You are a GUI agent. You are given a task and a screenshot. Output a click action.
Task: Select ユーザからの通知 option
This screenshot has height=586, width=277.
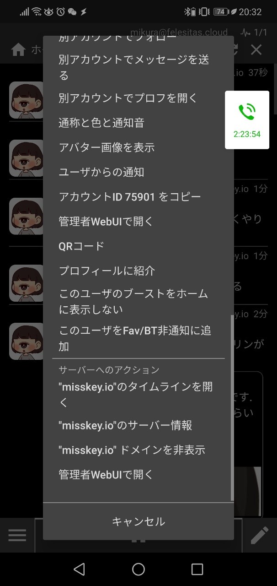[x=138, y=172]
